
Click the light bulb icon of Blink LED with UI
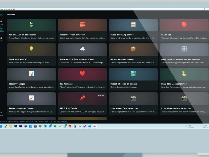coord(31,49)
